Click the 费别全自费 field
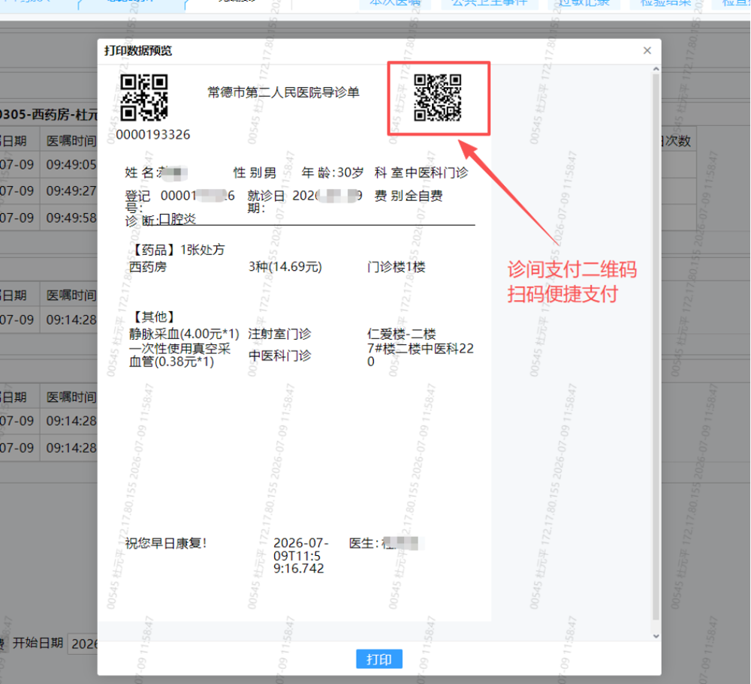 click(x=409, y=196)
